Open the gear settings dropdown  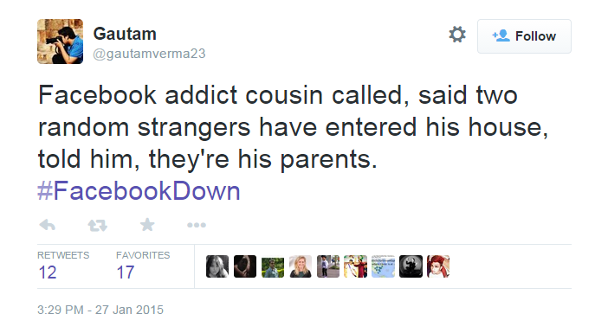[x=457, y=35]
